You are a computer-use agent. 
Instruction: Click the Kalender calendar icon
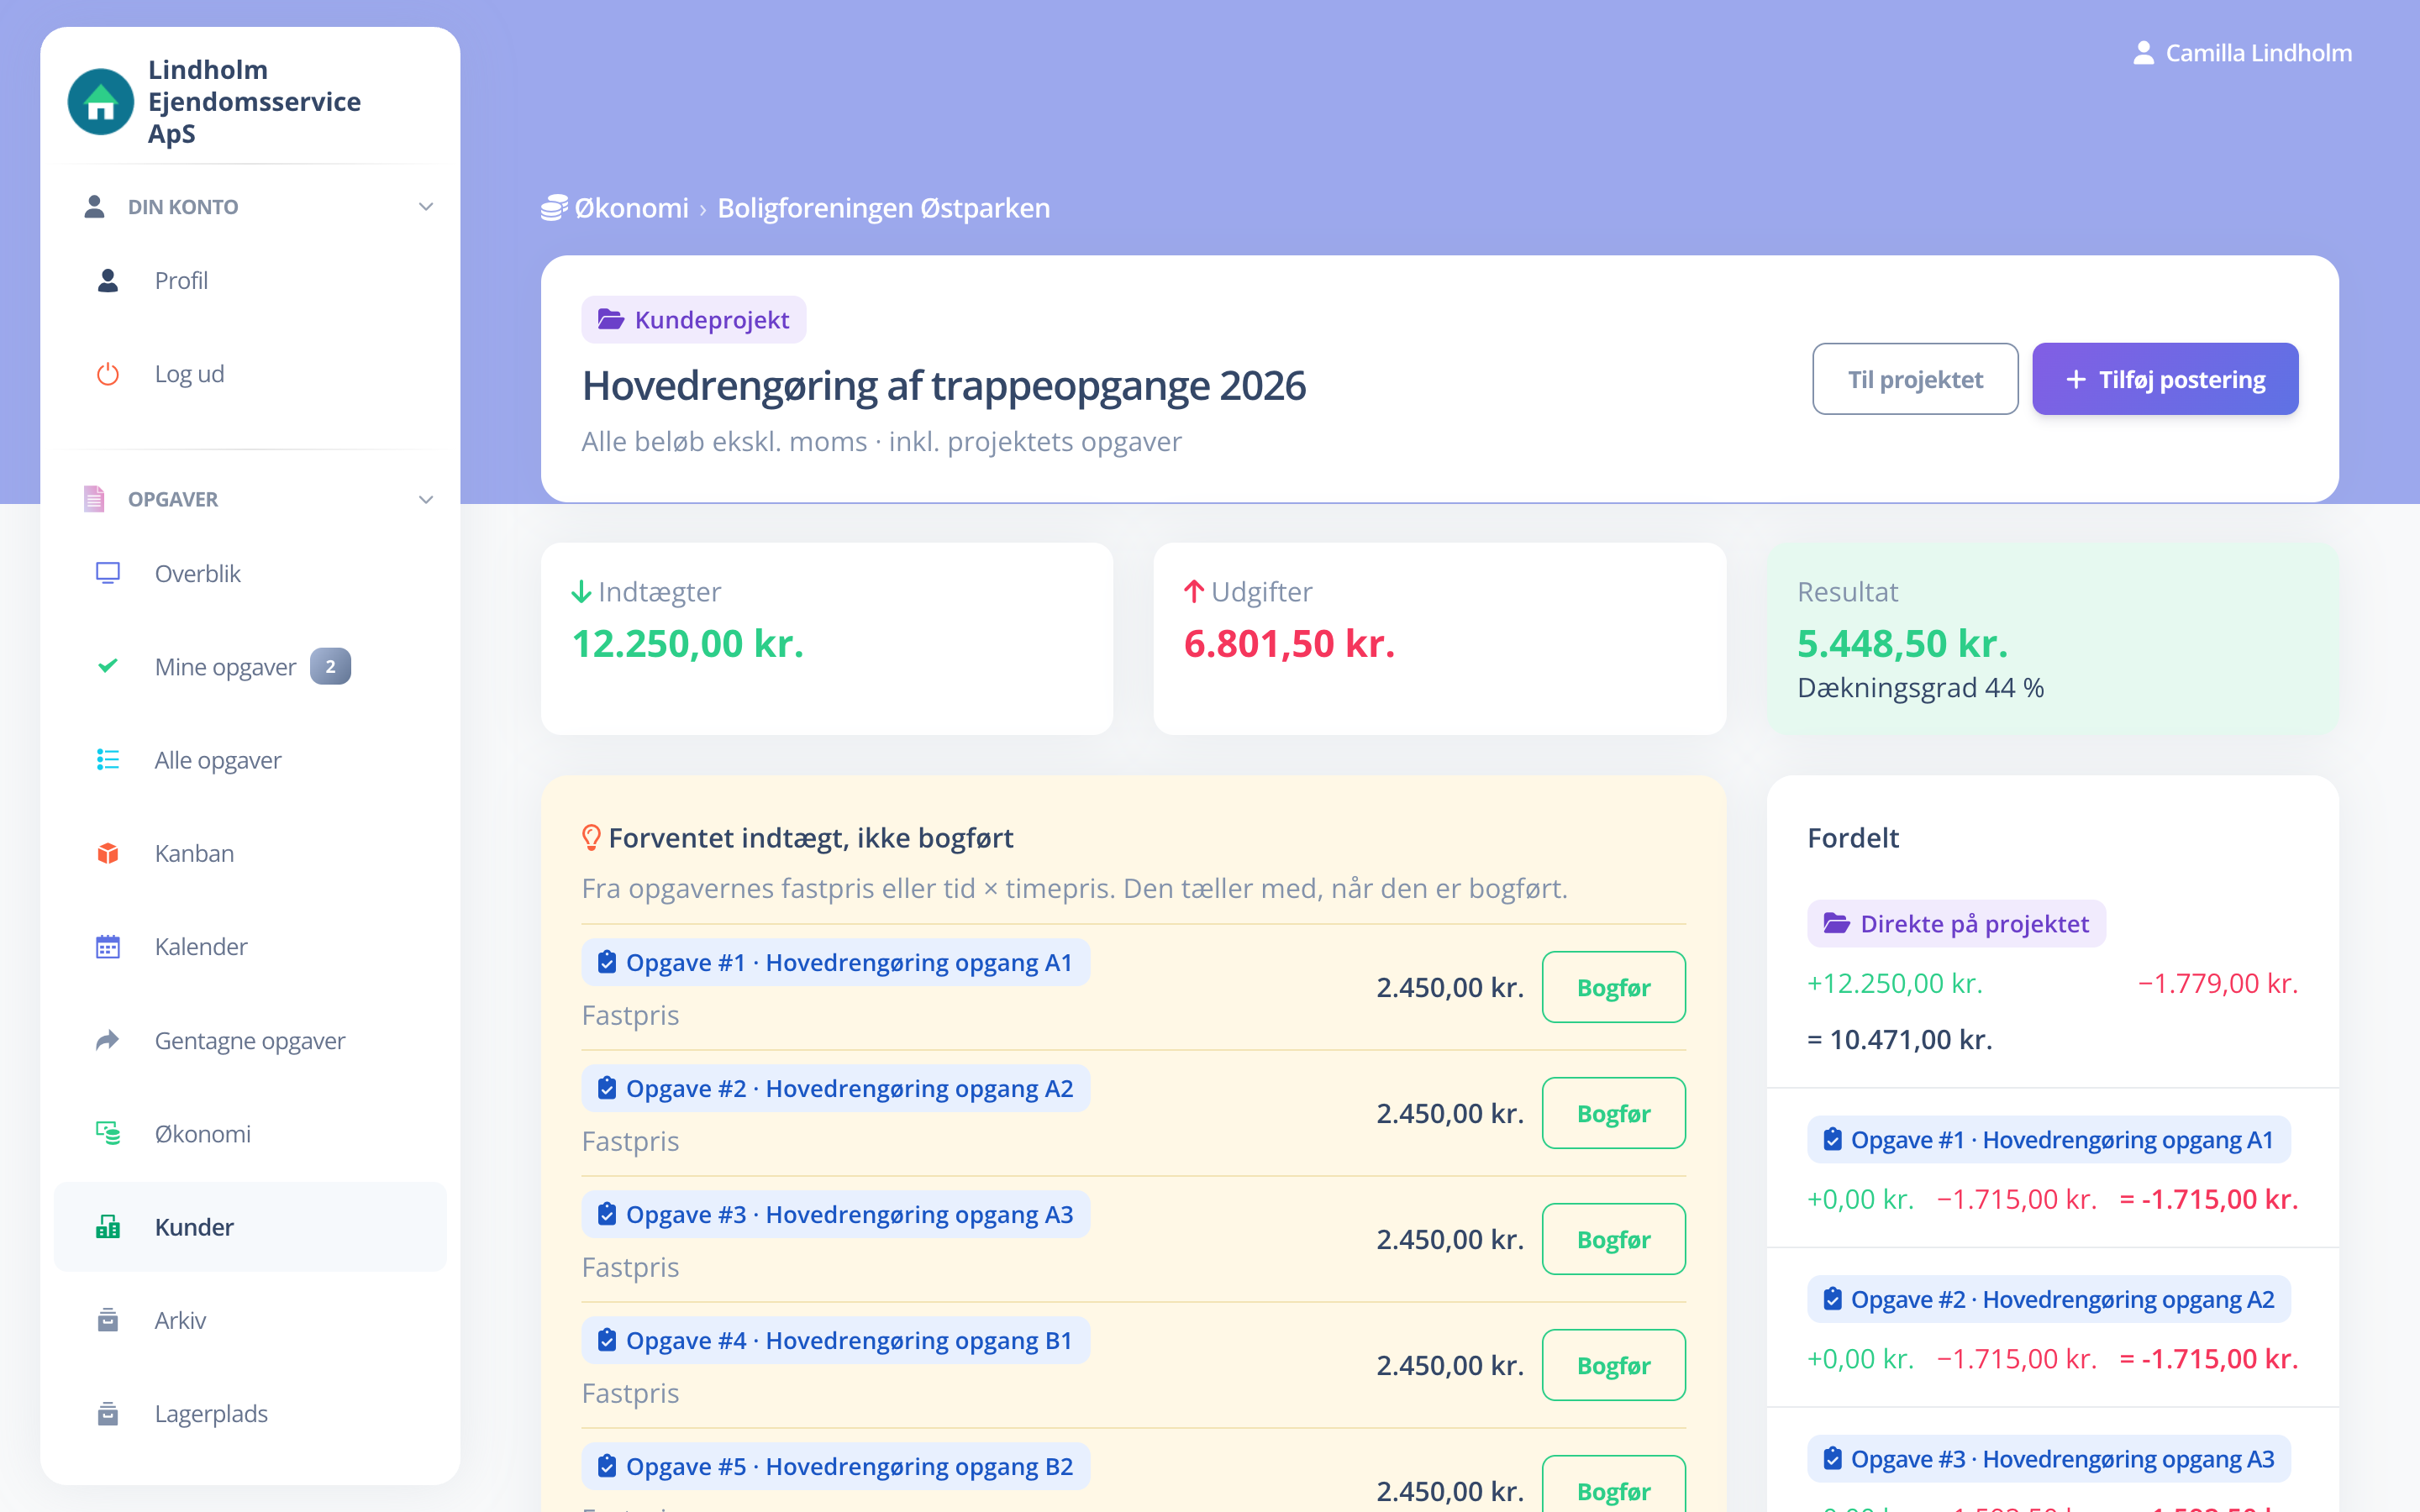(x=108, y=947)
